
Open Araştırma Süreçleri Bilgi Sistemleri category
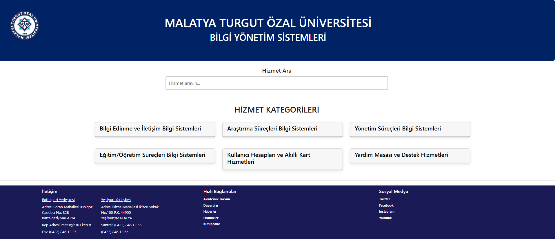pyautogui.click(x=282, y=129)
